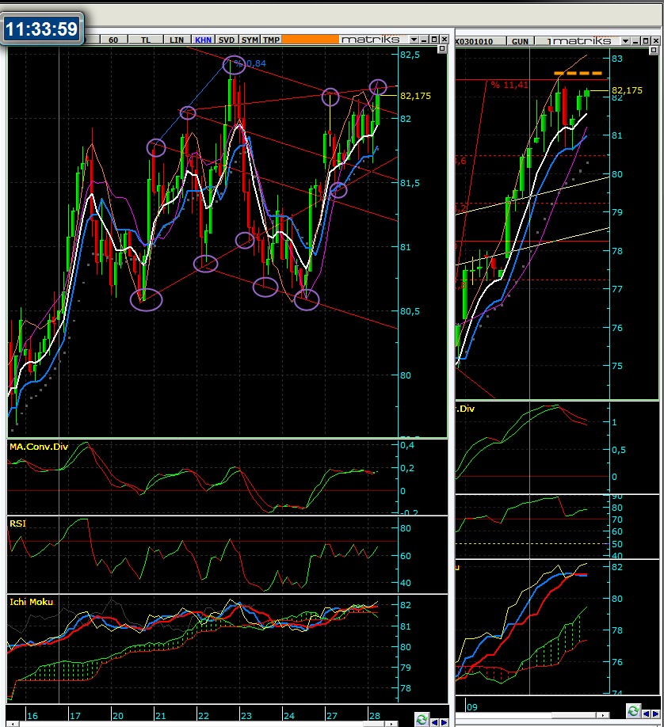
Task: Toggle the LIN scale button
Action: click(x=176, y=40)
